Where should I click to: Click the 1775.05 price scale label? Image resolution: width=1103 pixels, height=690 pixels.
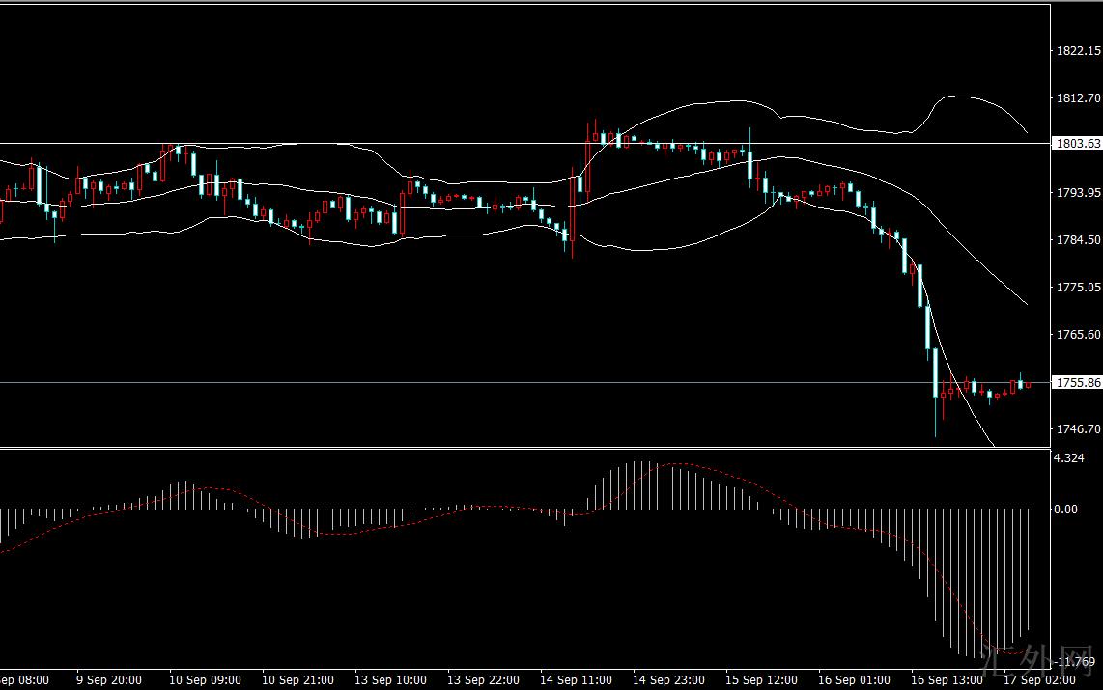(x=1079, y=288)
